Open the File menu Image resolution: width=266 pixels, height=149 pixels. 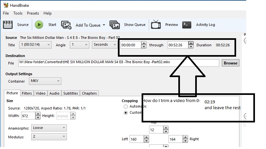6,13
